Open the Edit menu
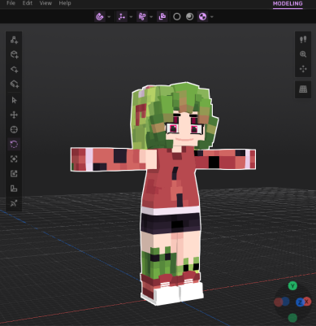Screen dimensions: 316x326 [x=28, y=3]
